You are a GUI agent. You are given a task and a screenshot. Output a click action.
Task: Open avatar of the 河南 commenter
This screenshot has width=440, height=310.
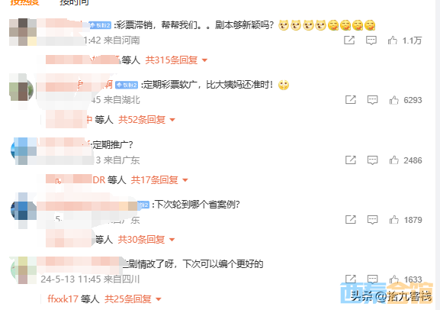point(23,32)
